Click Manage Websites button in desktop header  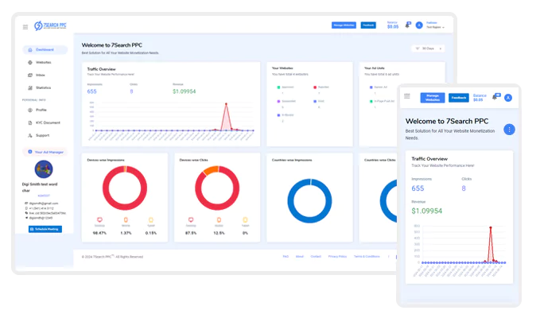(344, 25)
